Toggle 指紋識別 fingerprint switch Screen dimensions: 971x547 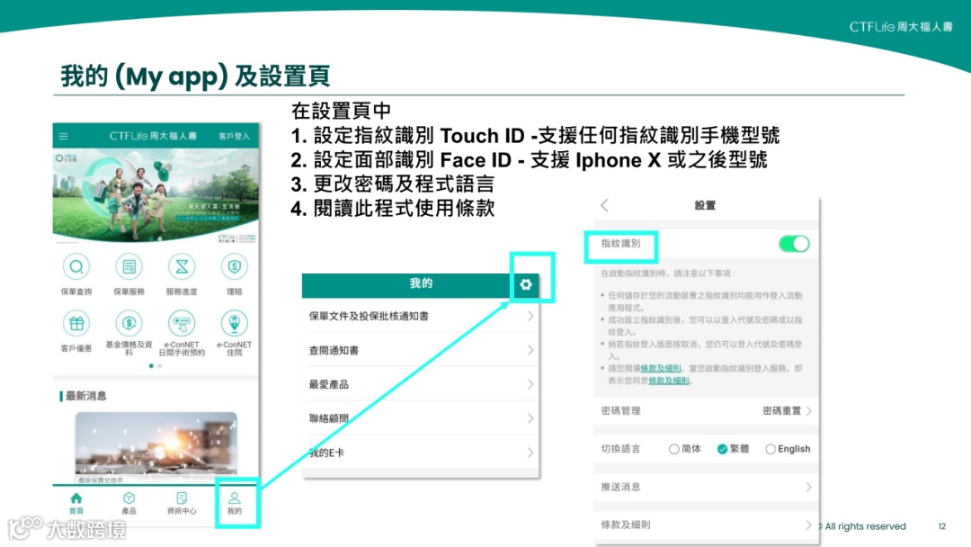(x=794, y=244)
